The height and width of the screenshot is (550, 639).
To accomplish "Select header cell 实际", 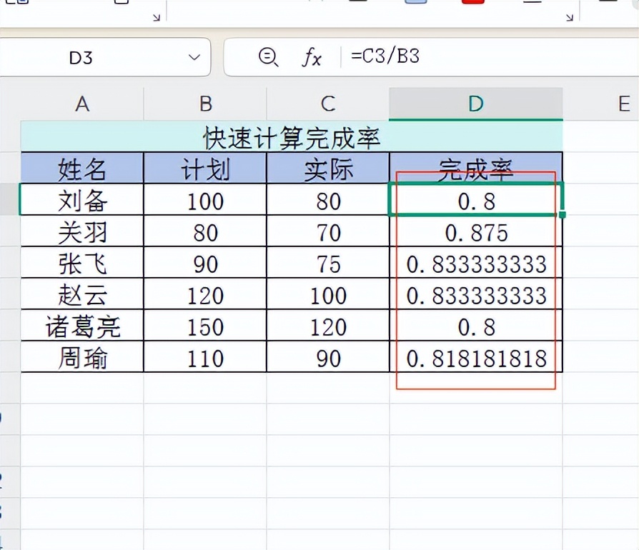I will point(328,168).
